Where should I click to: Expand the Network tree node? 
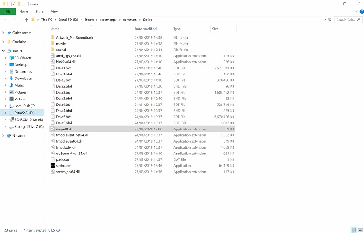pos(4,136)
